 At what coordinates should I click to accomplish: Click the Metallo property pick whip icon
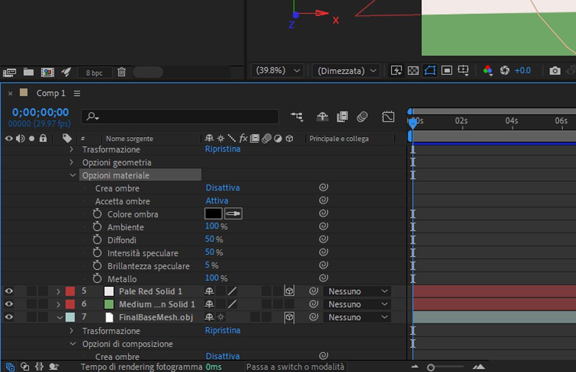click(324, 278)
